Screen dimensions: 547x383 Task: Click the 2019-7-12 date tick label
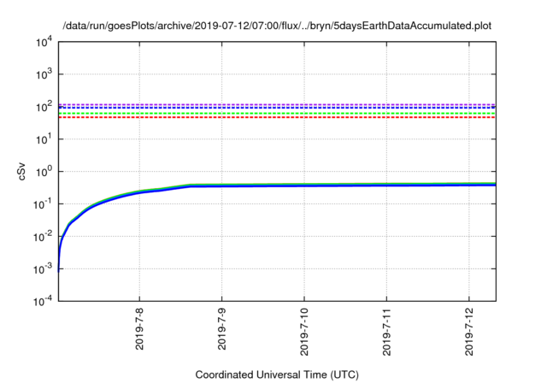tap(469, 332)
